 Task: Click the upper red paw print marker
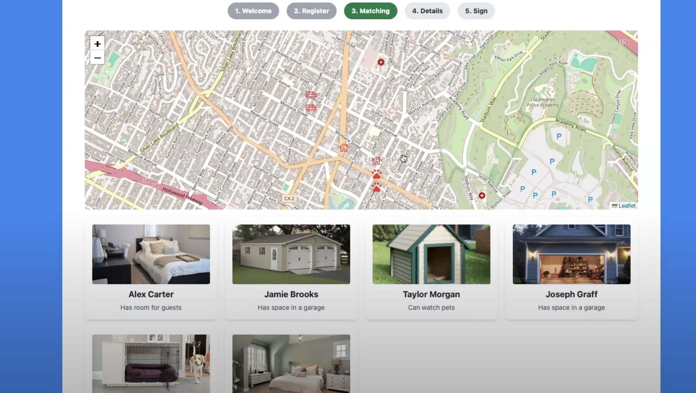click(x=376, y=174)
